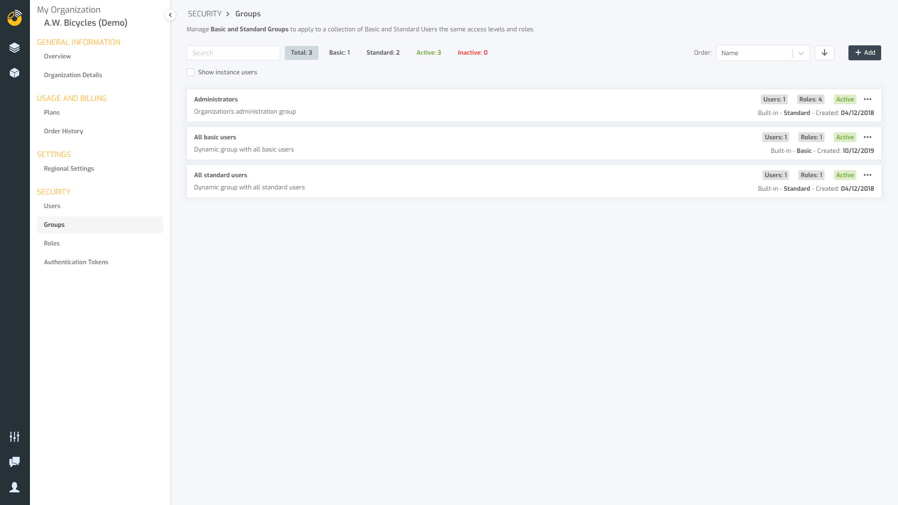The height and width of the screenshot is (505, 898).
Task: Open actions menu for All basic users group
Action: (868, 137)
